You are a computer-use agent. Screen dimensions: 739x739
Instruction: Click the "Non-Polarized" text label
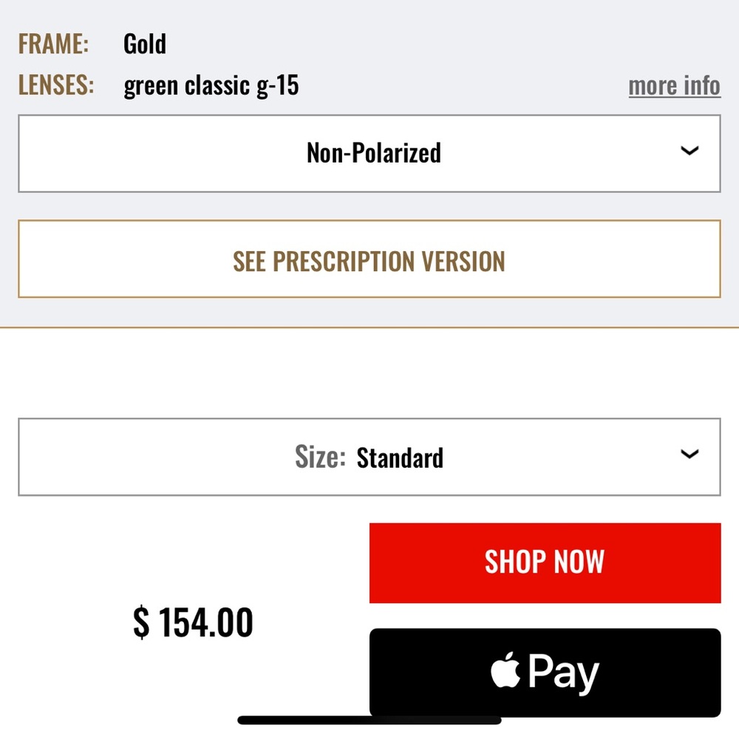[374, 153]
